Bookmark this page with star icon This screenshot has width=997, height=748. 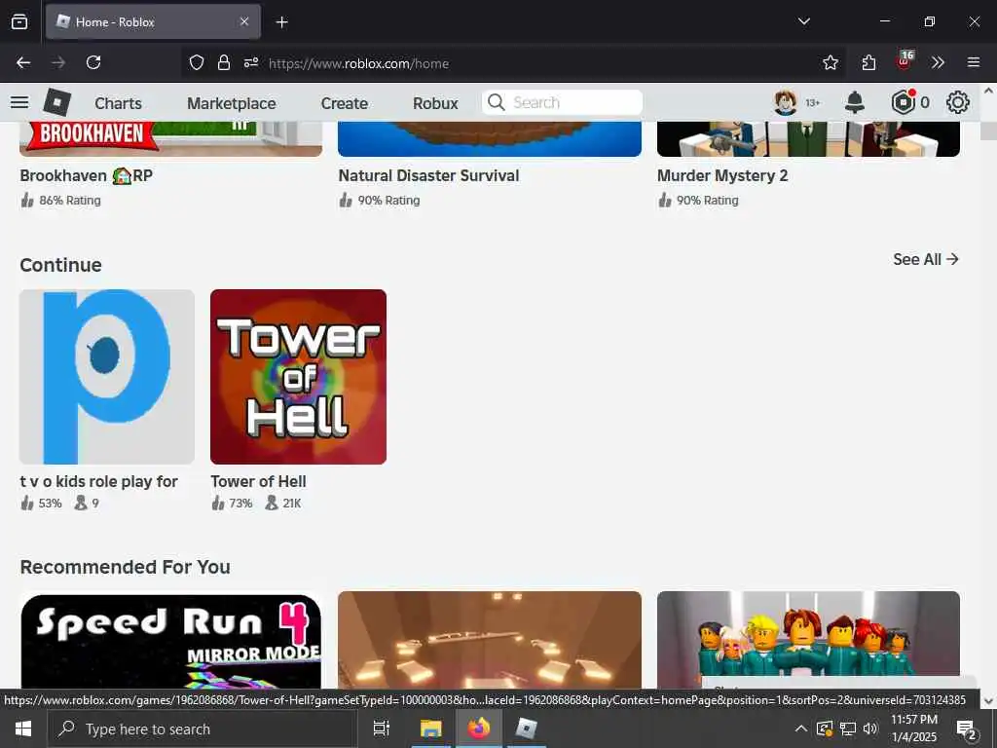pyautogui.click(x=830, y=62)
